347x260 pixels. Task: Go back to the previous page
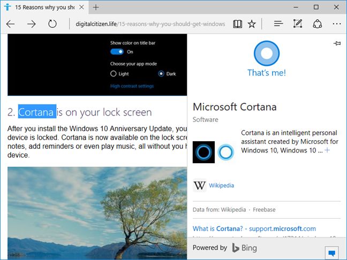coord(10,24)
